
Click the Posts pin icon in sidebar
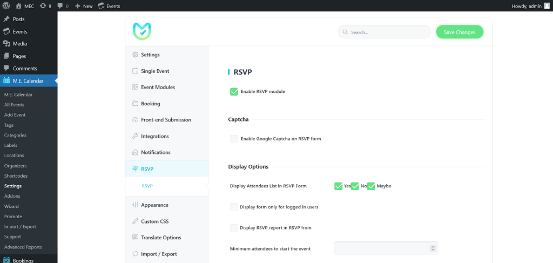[6, 19]
